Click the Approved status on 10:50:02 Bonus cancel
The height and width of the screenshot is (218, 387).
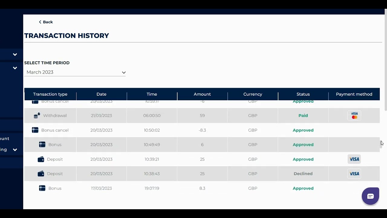coord(303,130)
